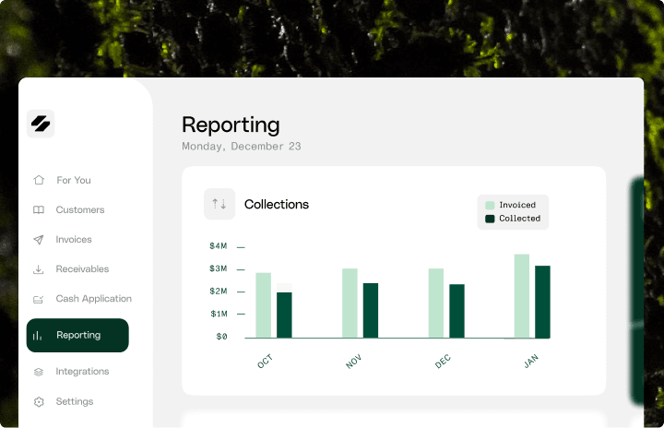Screen dimensions: 664x428
Task: Open the Integrations menu label
Action: [x=82, y=372]
